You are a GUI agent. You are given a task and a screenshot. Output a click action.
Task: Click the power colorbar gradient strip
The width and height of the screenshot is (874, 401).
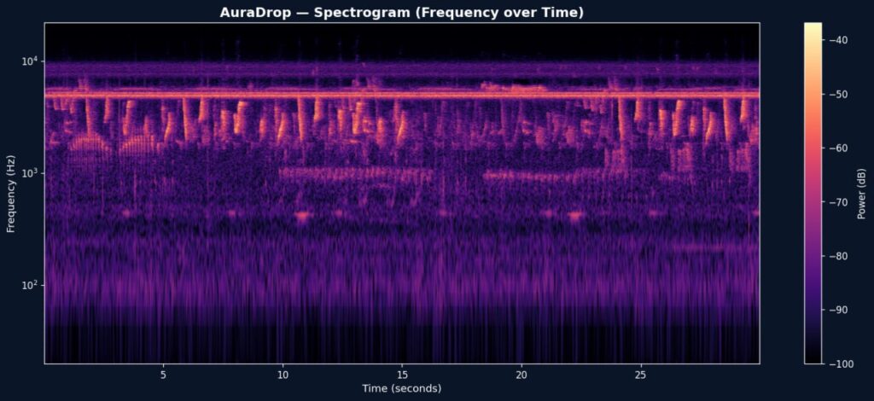tap(813, 194)
